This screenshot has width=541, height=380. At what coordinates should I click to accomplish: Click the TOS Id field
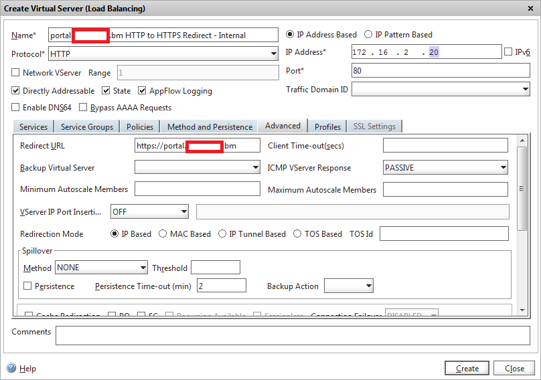[x=444, y=233]
